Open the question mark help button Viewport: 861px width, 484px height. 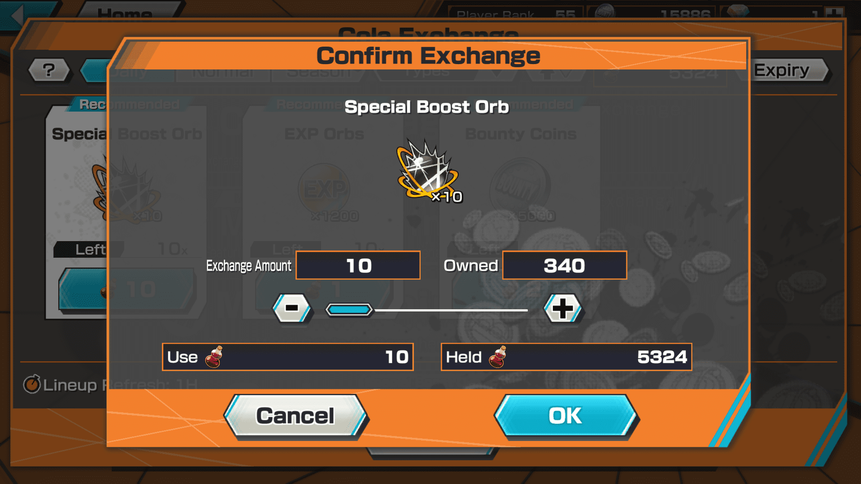[x=49, y=70]
